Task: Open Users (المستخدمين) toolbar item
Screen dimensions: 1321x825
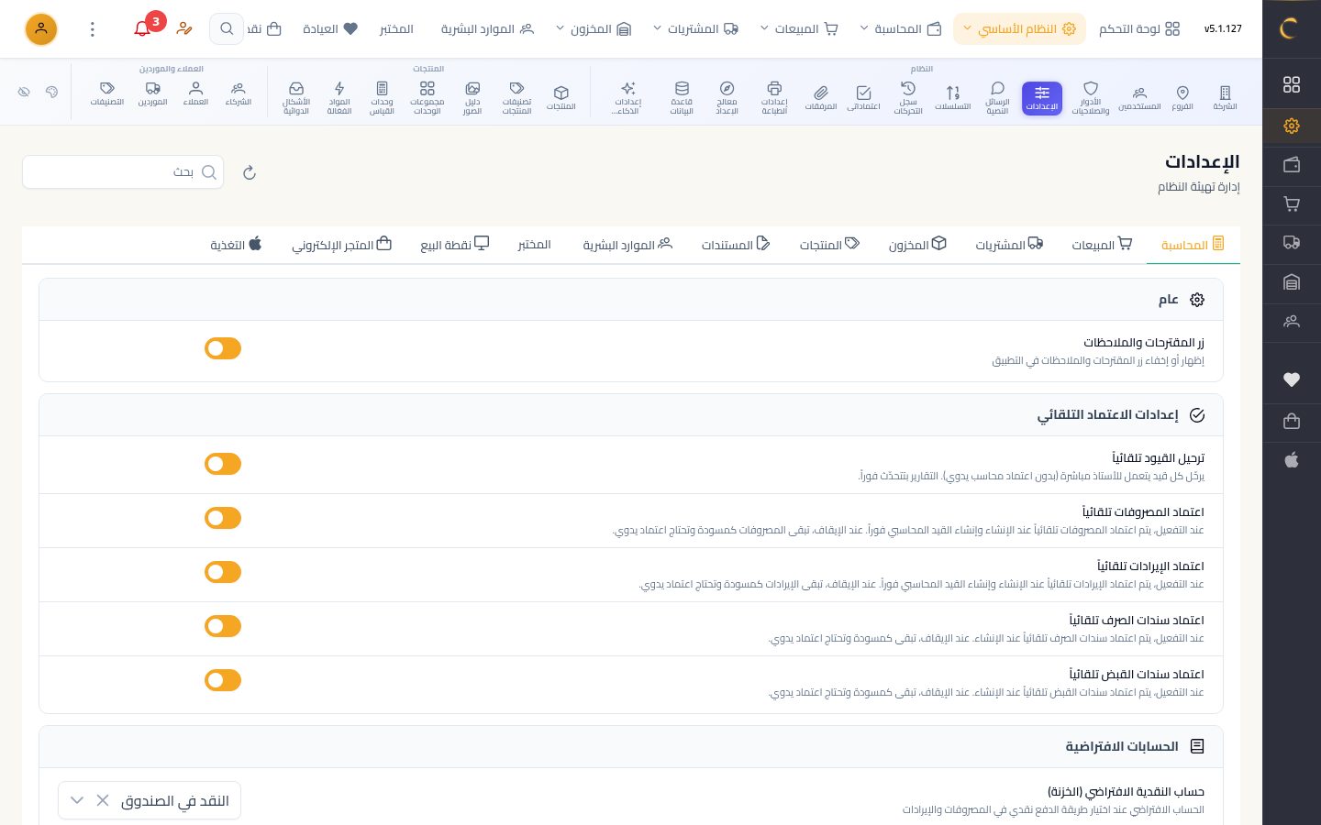Action: coord(1139,98)
